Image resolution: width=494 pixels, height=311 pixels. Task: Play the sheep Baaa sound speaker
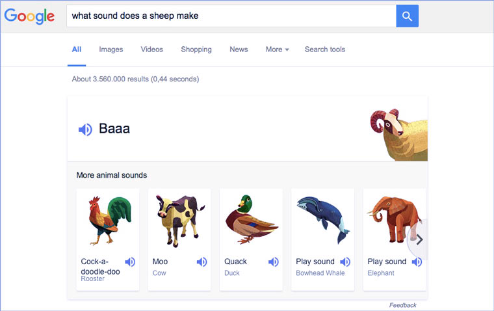(x=85, y=129)
